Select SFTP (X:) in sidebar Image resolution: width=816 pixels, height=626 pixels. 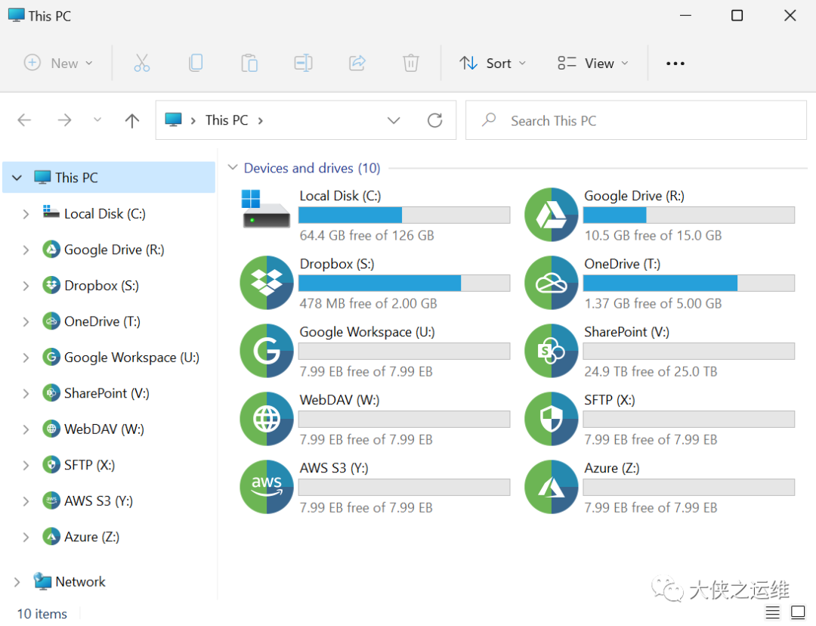(79, 464)
